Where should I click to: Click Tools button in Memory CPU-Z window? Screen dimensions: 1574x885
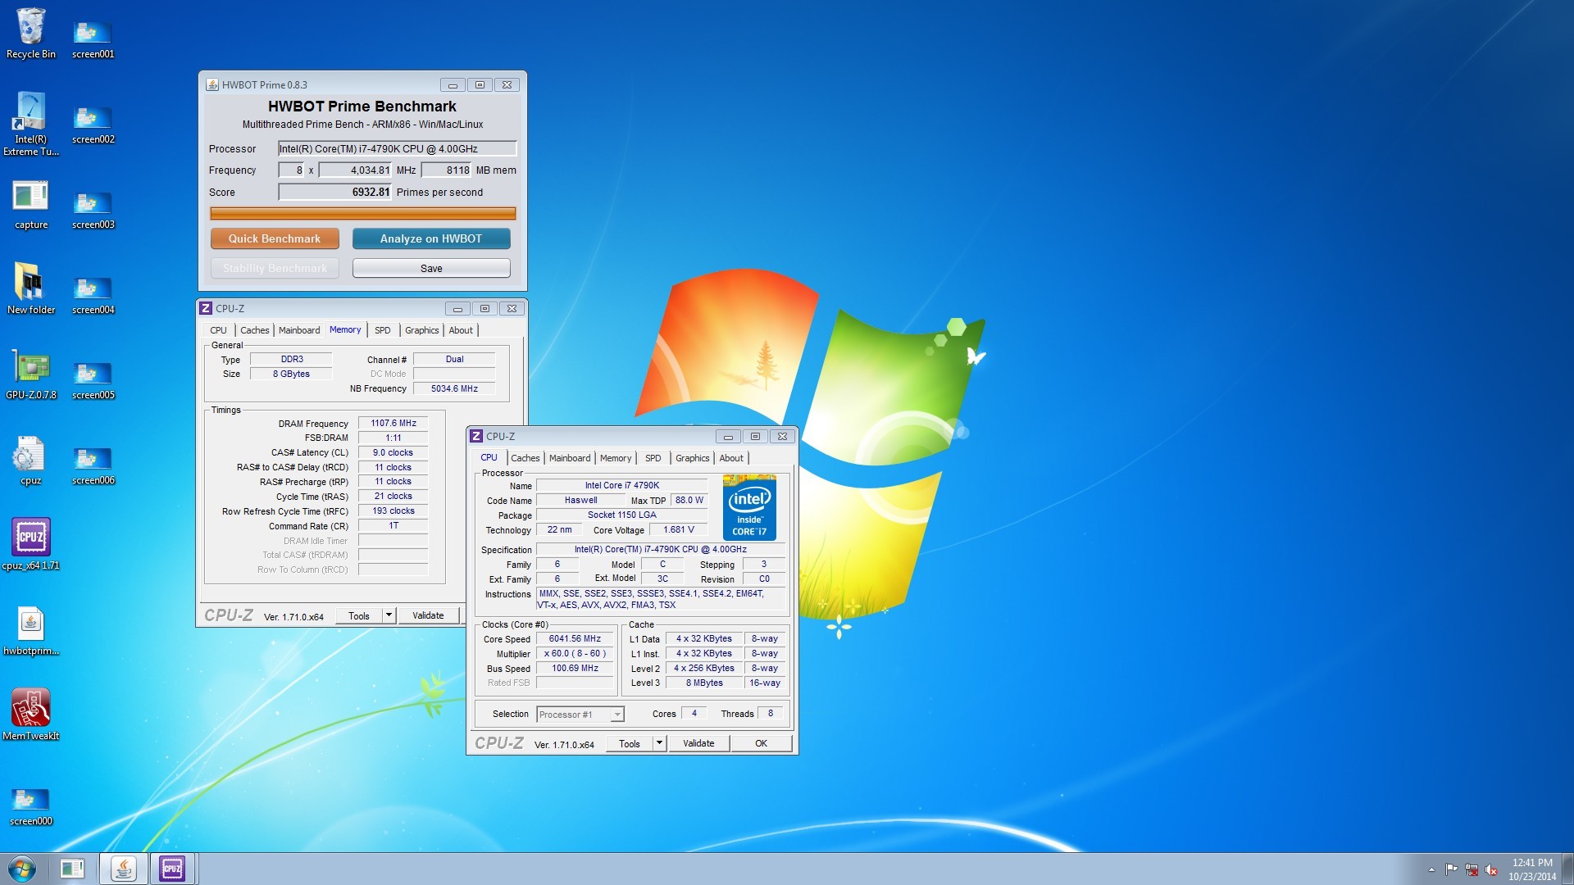tap(359, 615)
